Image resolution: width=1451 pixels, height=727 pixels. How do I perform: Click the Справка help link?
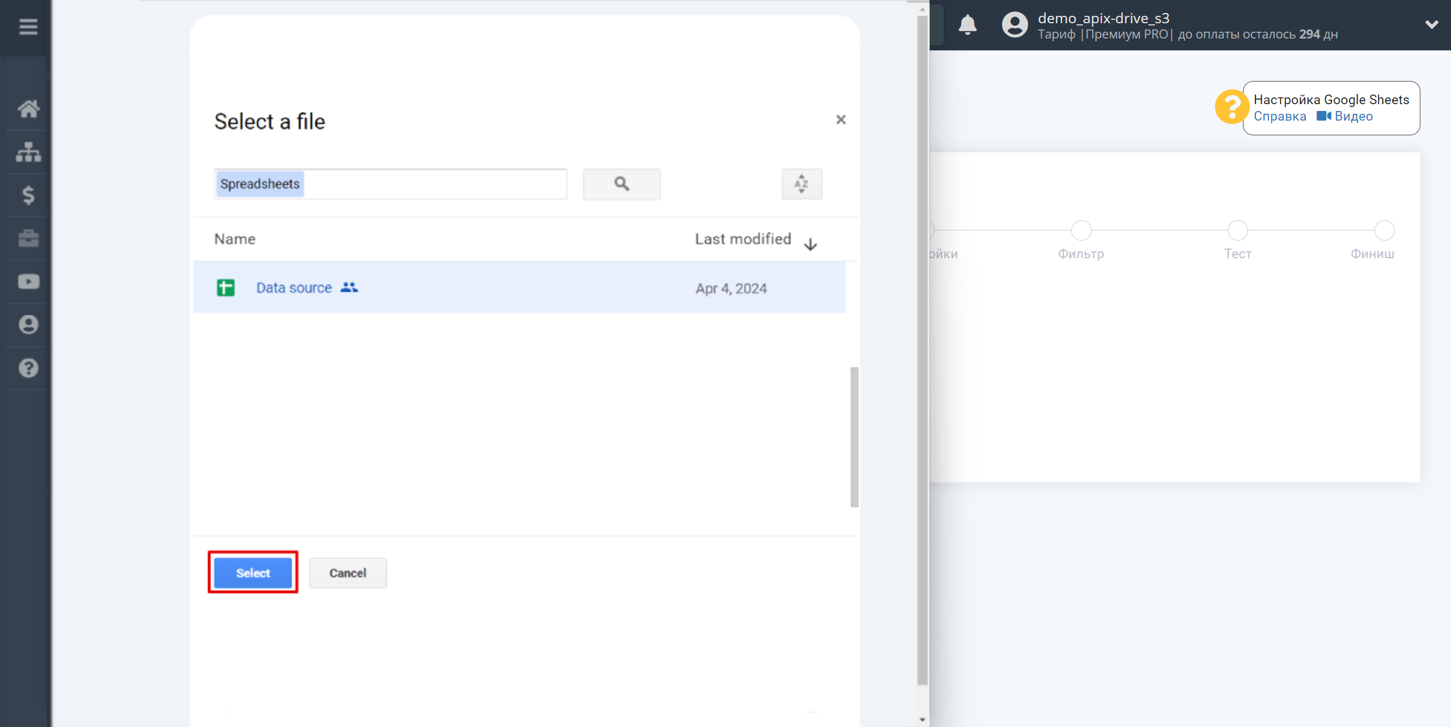1280,115
